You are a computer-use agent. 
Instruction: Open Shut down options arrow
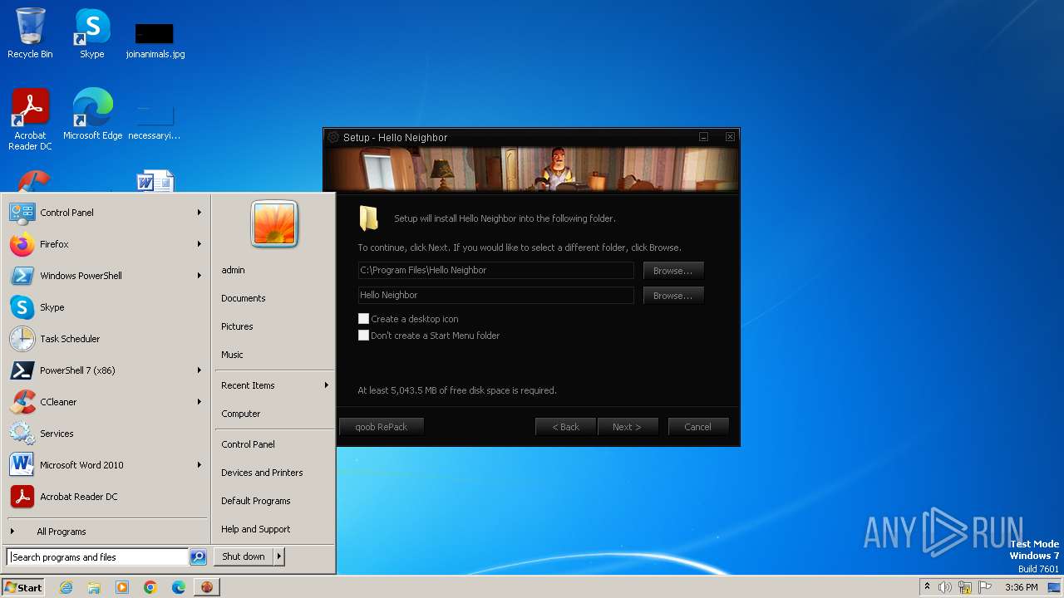point(279,556)
